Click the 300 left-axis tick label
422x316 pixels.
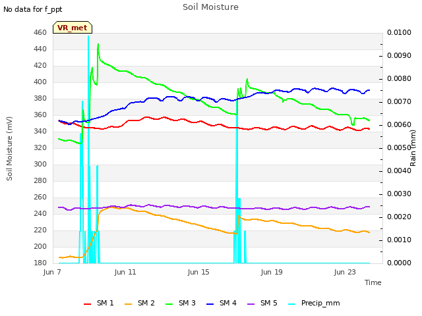[x=40, y=164]
